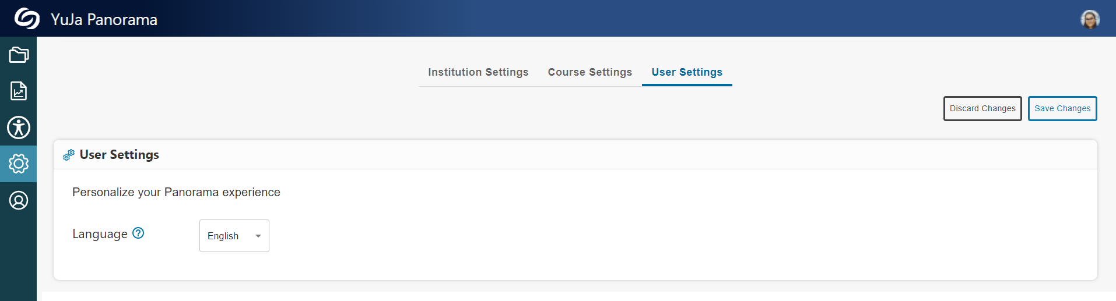This screenshot has width=1116, height=301.
Task: Switch to the Institution Settings tab
Action: tap(478, 72)
